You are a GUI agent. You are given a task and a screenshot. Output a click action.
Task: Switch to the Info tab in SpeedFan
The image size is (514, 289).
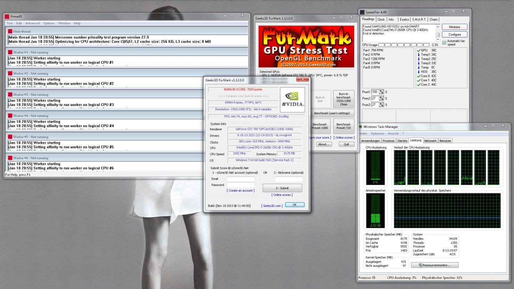(x=391, y=19)
